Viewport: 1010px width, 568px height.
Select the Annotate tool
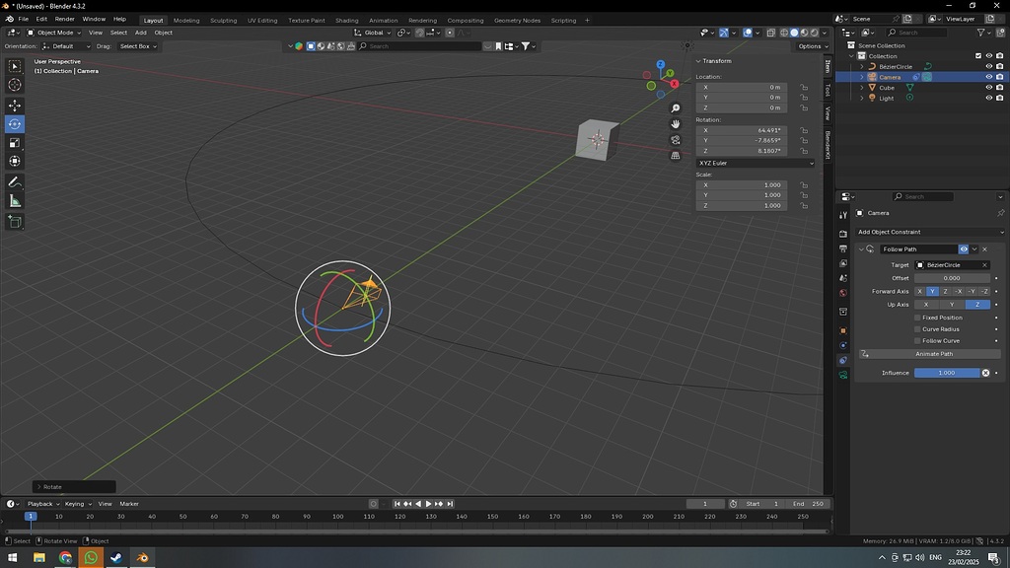pyautogui.click(x=14, y=182)
